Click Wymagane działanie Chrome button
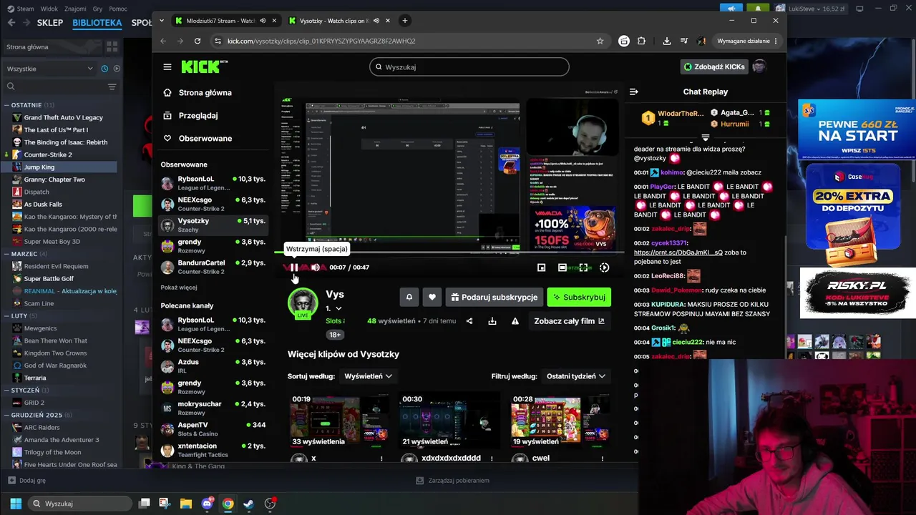The height and width of the screenshot is (515, 916). [747, 41]
